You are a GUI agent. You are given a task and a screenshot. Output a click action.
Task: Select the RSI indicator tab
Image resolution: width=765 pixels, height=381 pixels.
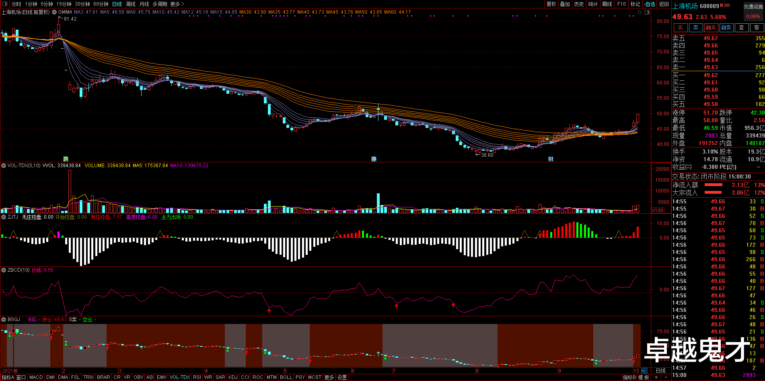point(197,377)
